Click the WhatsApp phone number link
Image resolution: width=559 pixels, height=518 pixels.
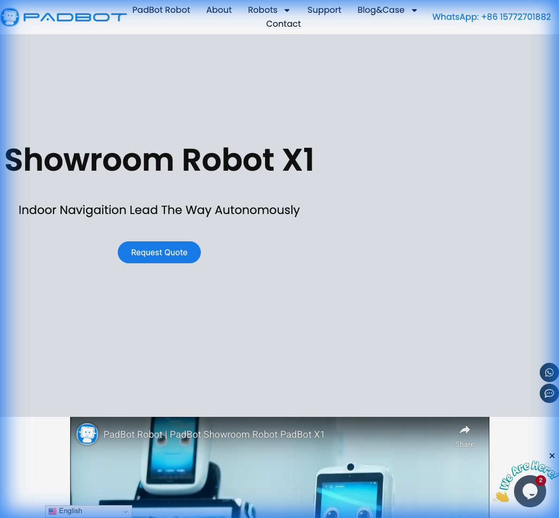pos(492,17)
